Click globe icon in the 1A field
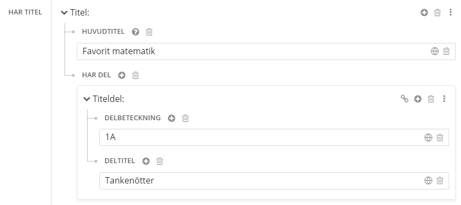This screenshot has width=461, height=205. coord(428,137)
